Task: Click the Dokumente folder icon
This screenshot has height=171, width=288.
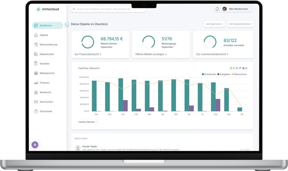Action: click(36, 111)
